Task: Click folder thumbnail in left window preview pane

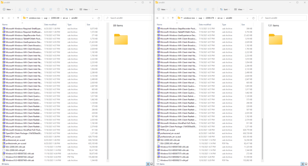Action: pyautogui.click(x=121, y=39)
